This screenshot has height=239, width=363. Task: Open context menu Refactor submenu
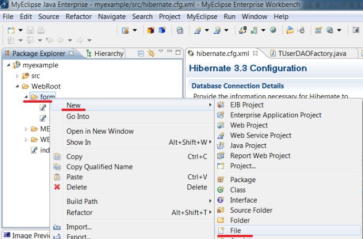pos(133,212)
